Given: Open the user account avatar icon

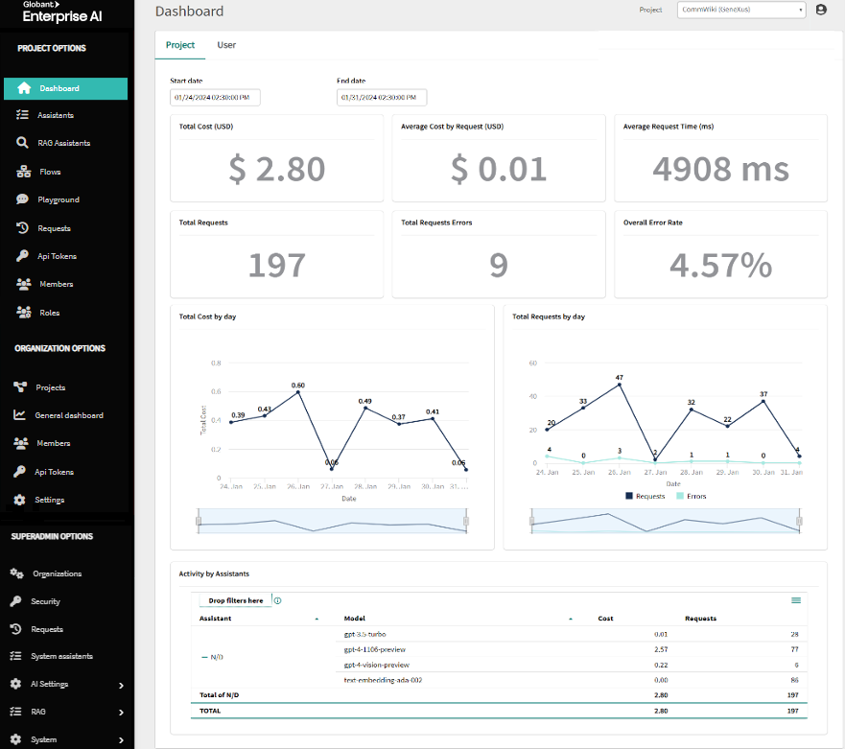Looking at the screenshot, I should pos(821,10).
